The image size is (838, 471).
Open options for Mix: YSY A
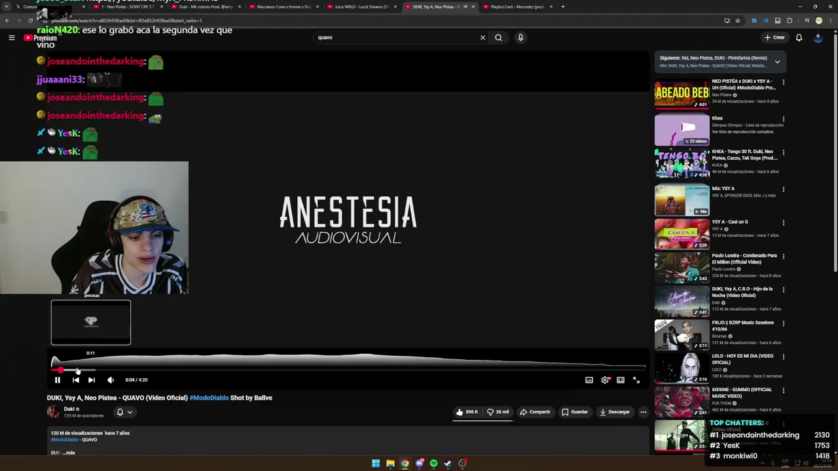783,190
